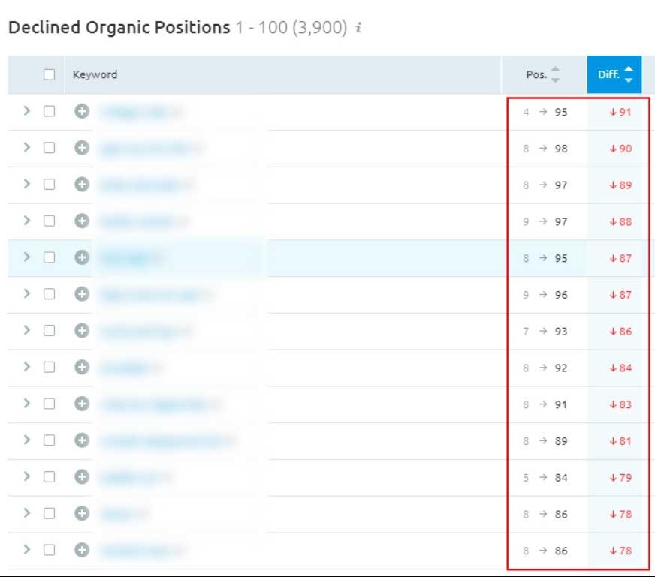Add the keyword in the 9 → 97 row via plus icon
The image size is (655, 577).
82,221
